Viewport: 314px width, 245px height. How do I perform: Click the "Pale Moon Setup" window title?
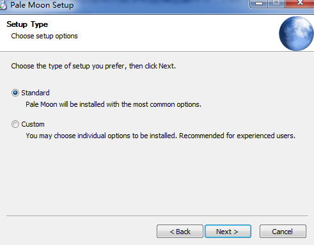coord(42,5)
